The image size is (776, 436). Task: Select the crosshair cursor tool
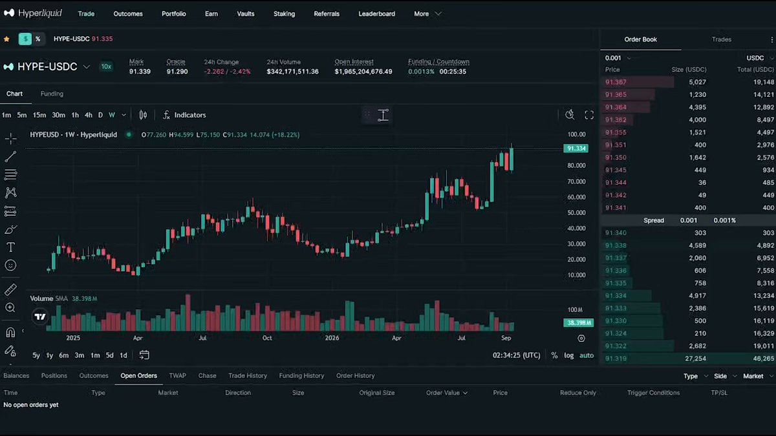pos(11,138)
